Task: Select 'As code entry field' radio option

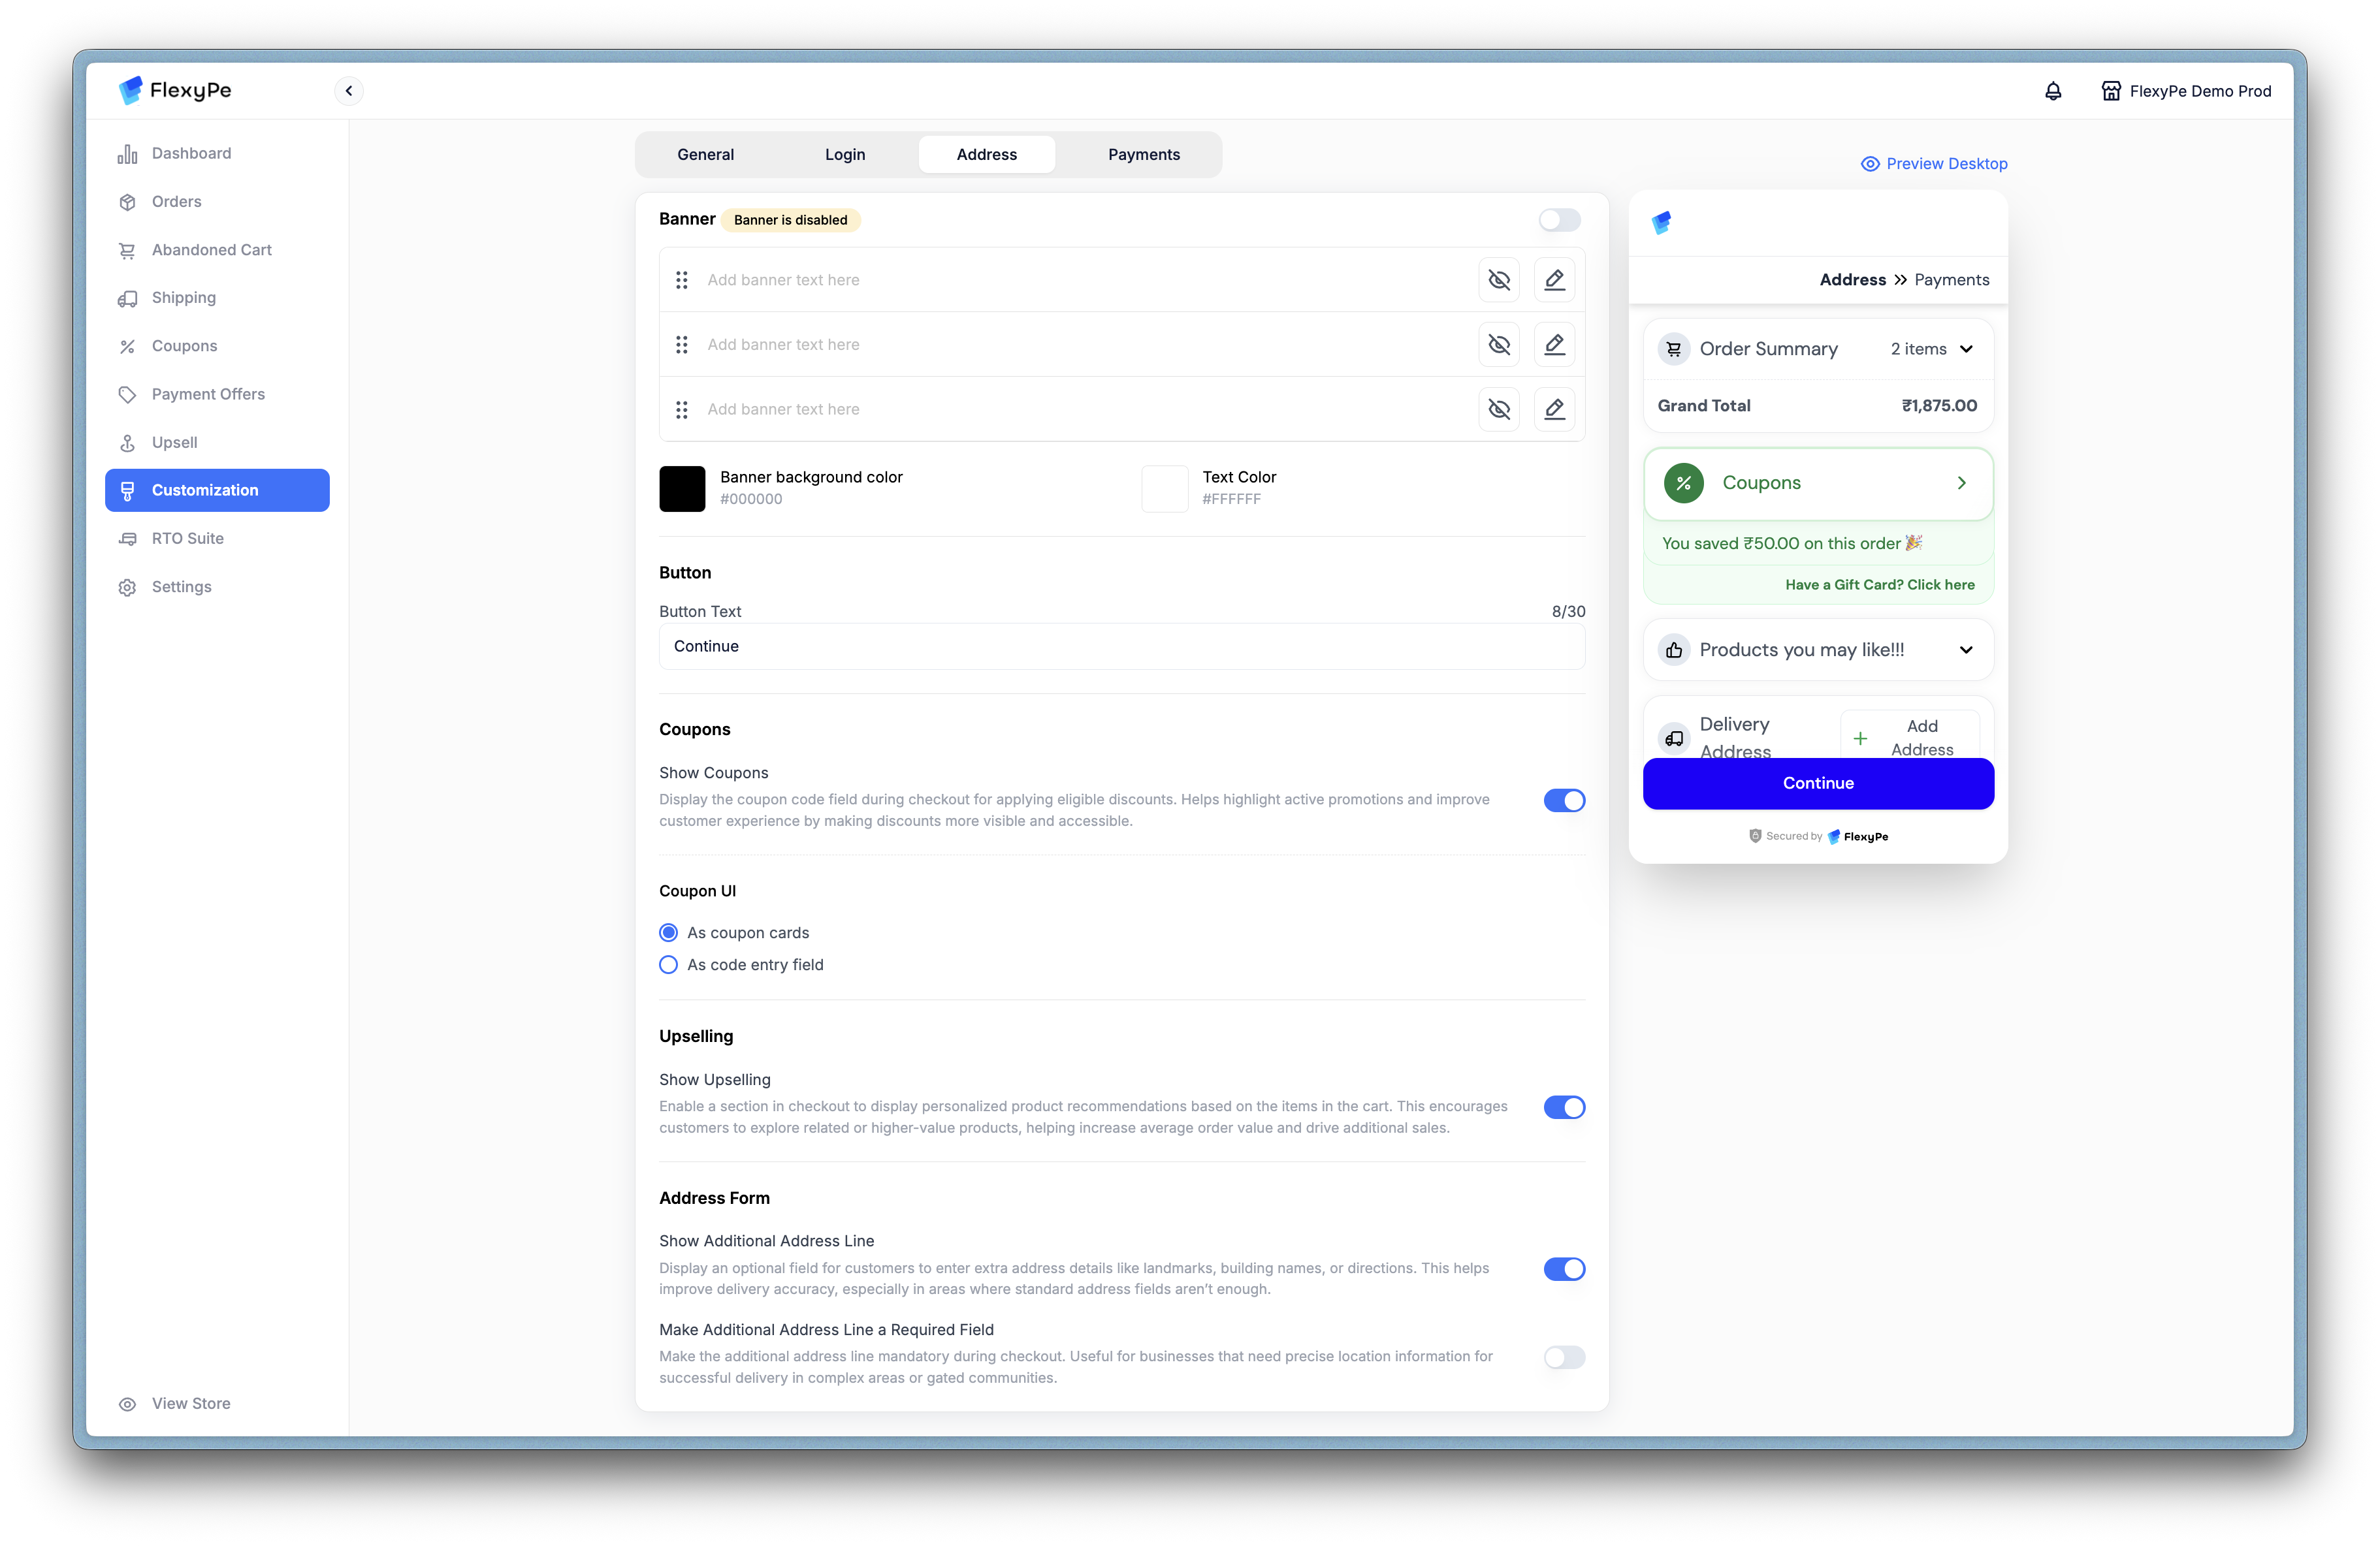Action: [669, 964]
